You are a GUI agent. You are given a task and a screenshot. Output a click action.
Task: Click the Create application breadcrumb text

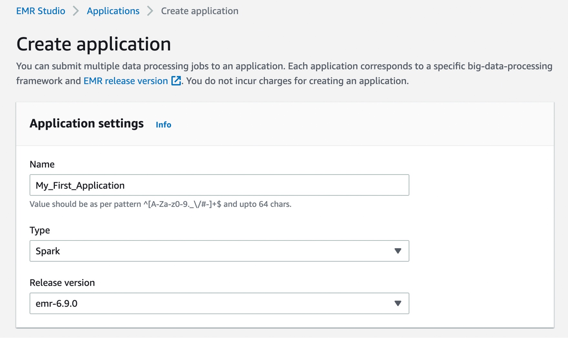[x=199, y=11]
